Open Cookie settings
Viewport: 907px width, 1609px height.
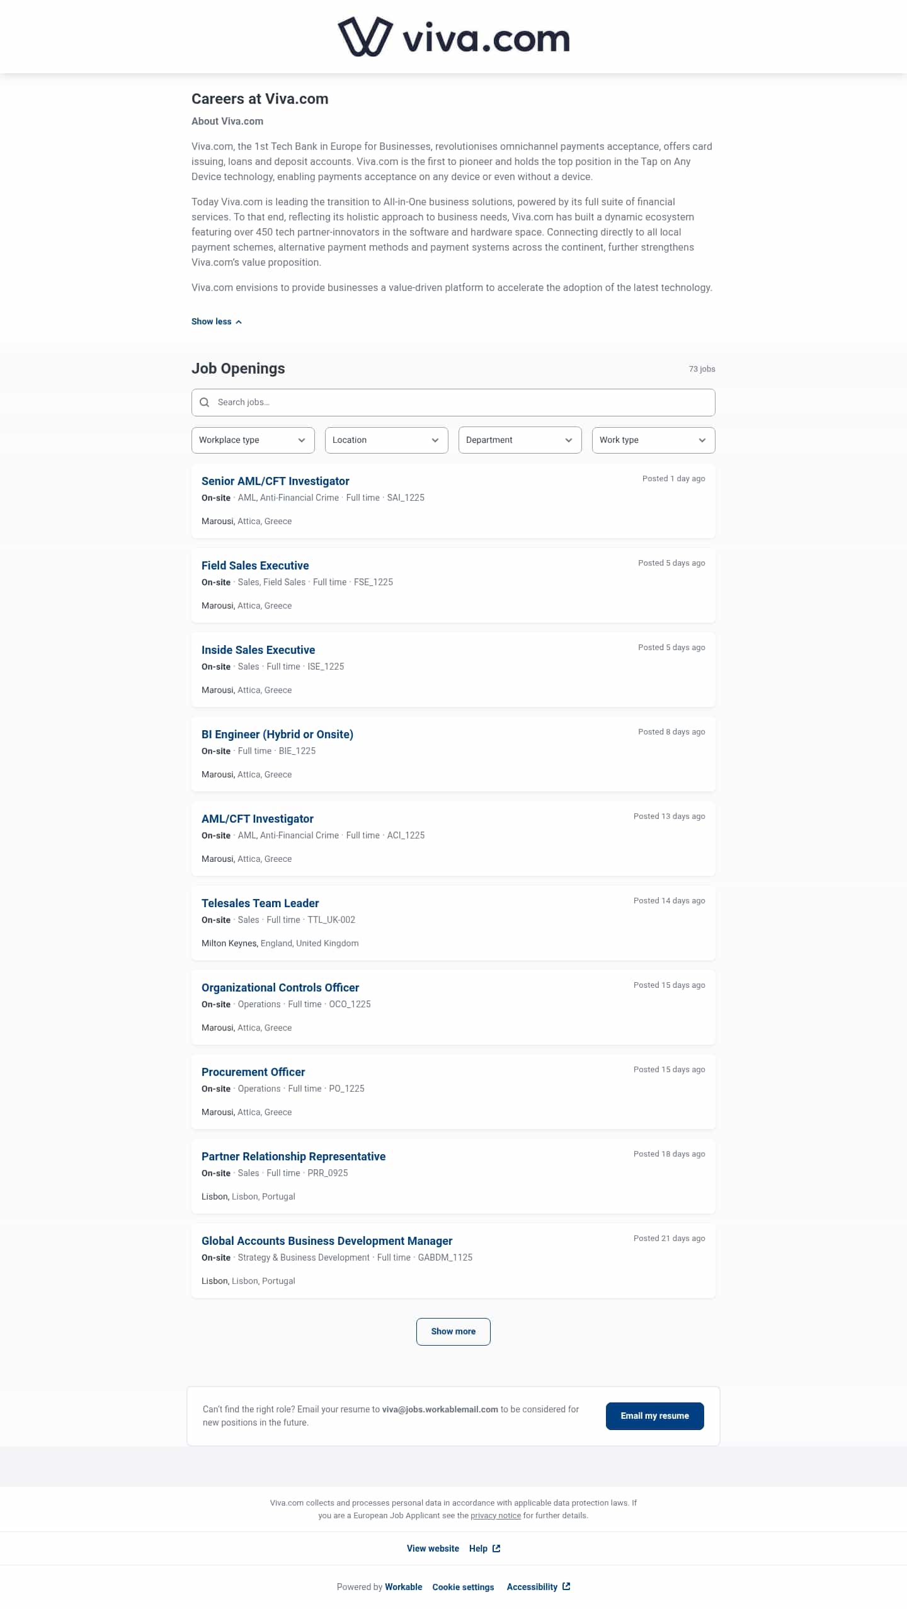[463, 1586]
